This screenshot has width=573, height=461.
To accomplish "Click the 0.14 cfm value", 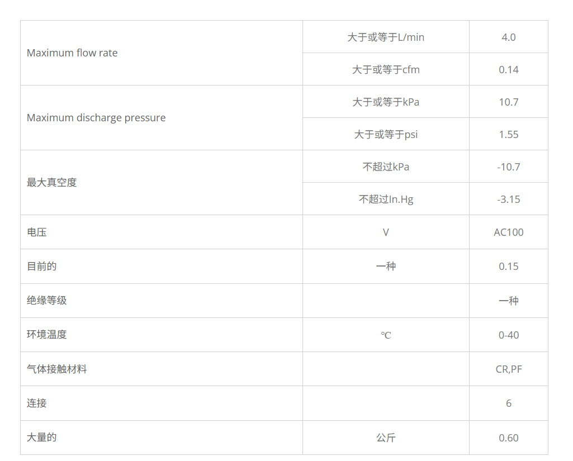I will pyautogui.click(x=509, y=70).
